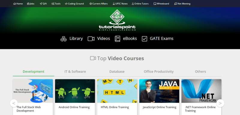Open Whiteboard link text
Viewport: 240px width, 115px height.
coord(163,4)
